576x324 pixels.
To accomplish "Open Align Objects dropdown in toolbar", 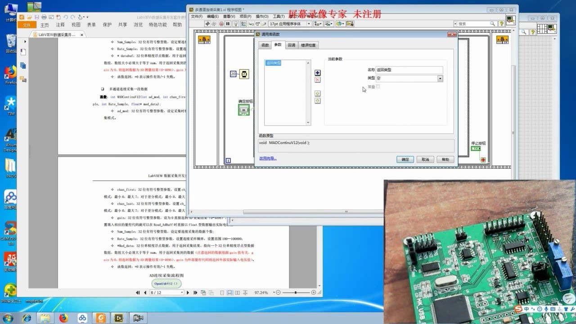I will click(x=318, y=23).
